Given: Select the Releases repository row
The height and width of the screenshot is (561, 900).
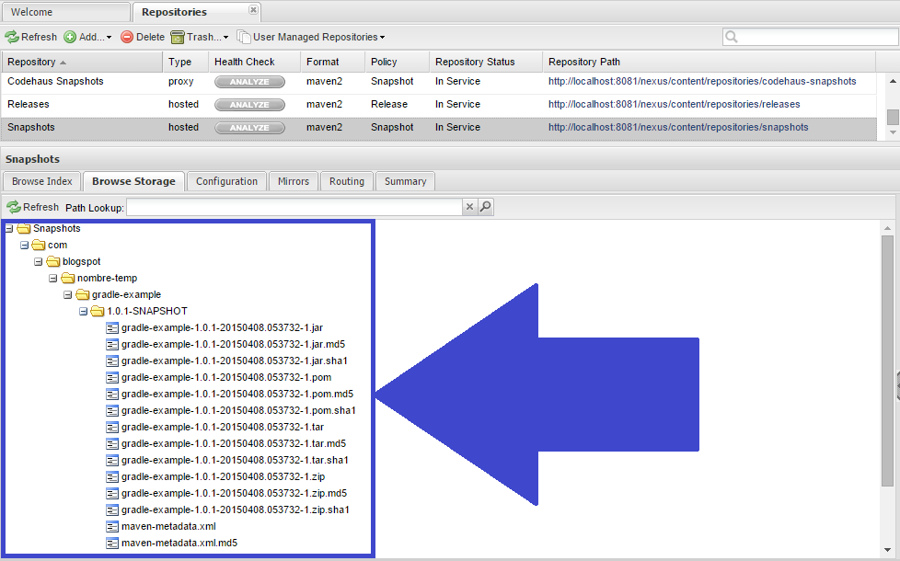Looking at the screenshot, I should tap(439, 105).
